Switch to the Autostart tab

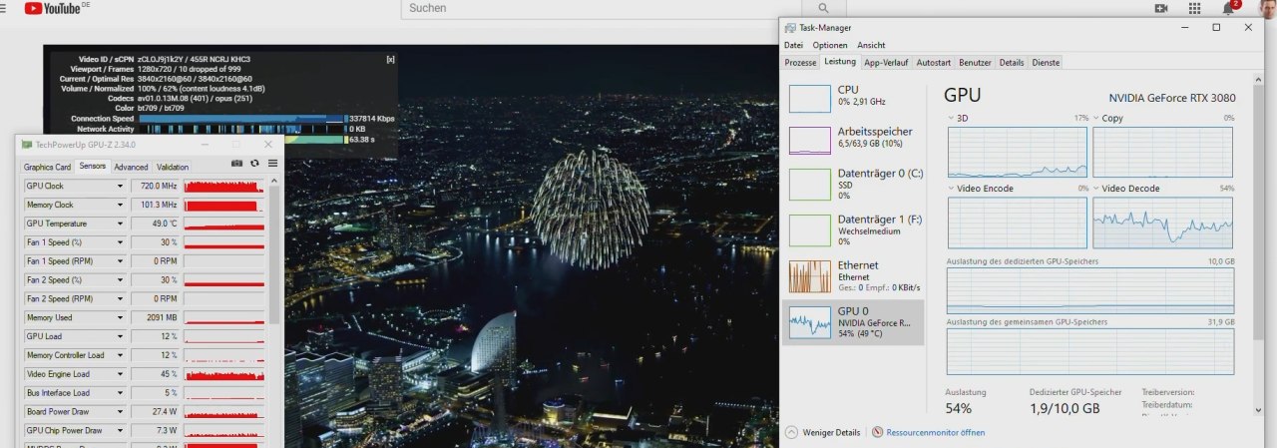(x=934, y=62)
